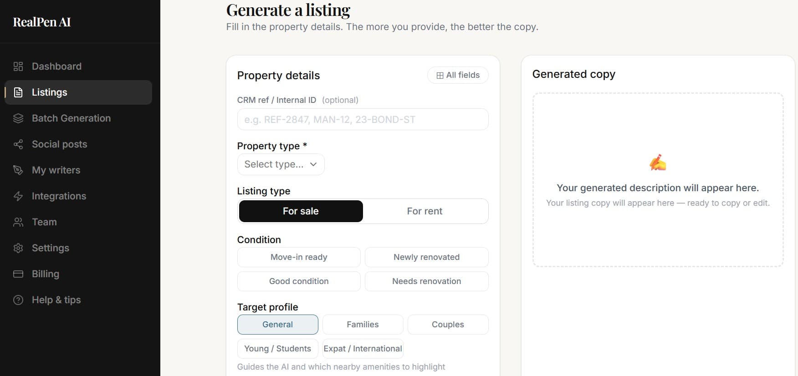798x376 pixels.
Task: Expand the All fields option
Action: click(458, 75)
